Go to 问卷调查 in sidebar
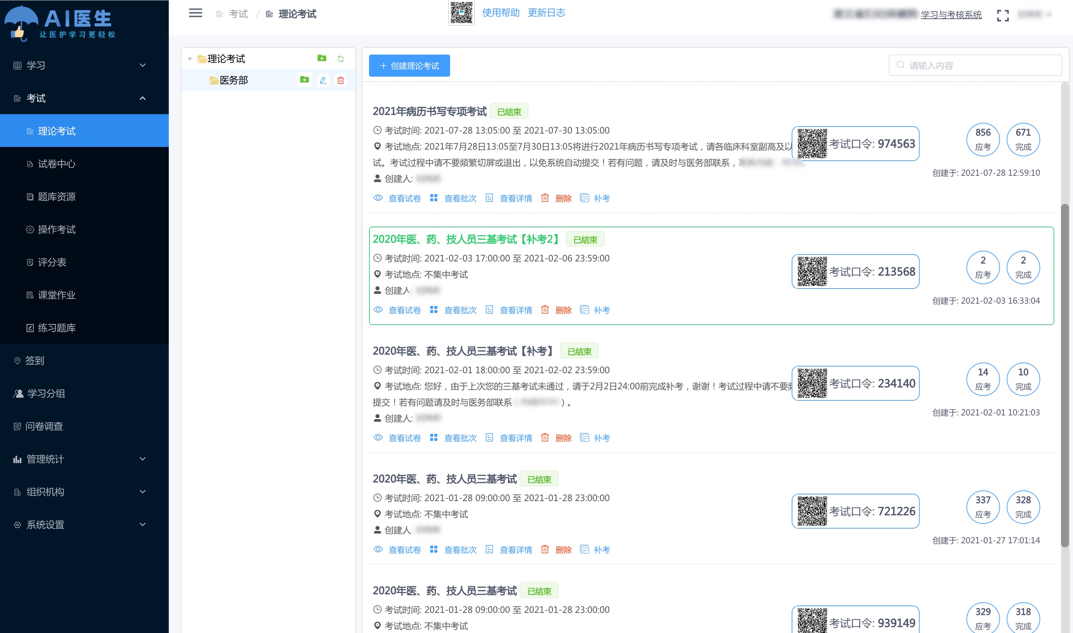Viewport: 1073px width, 633px height. coord(84,426)
